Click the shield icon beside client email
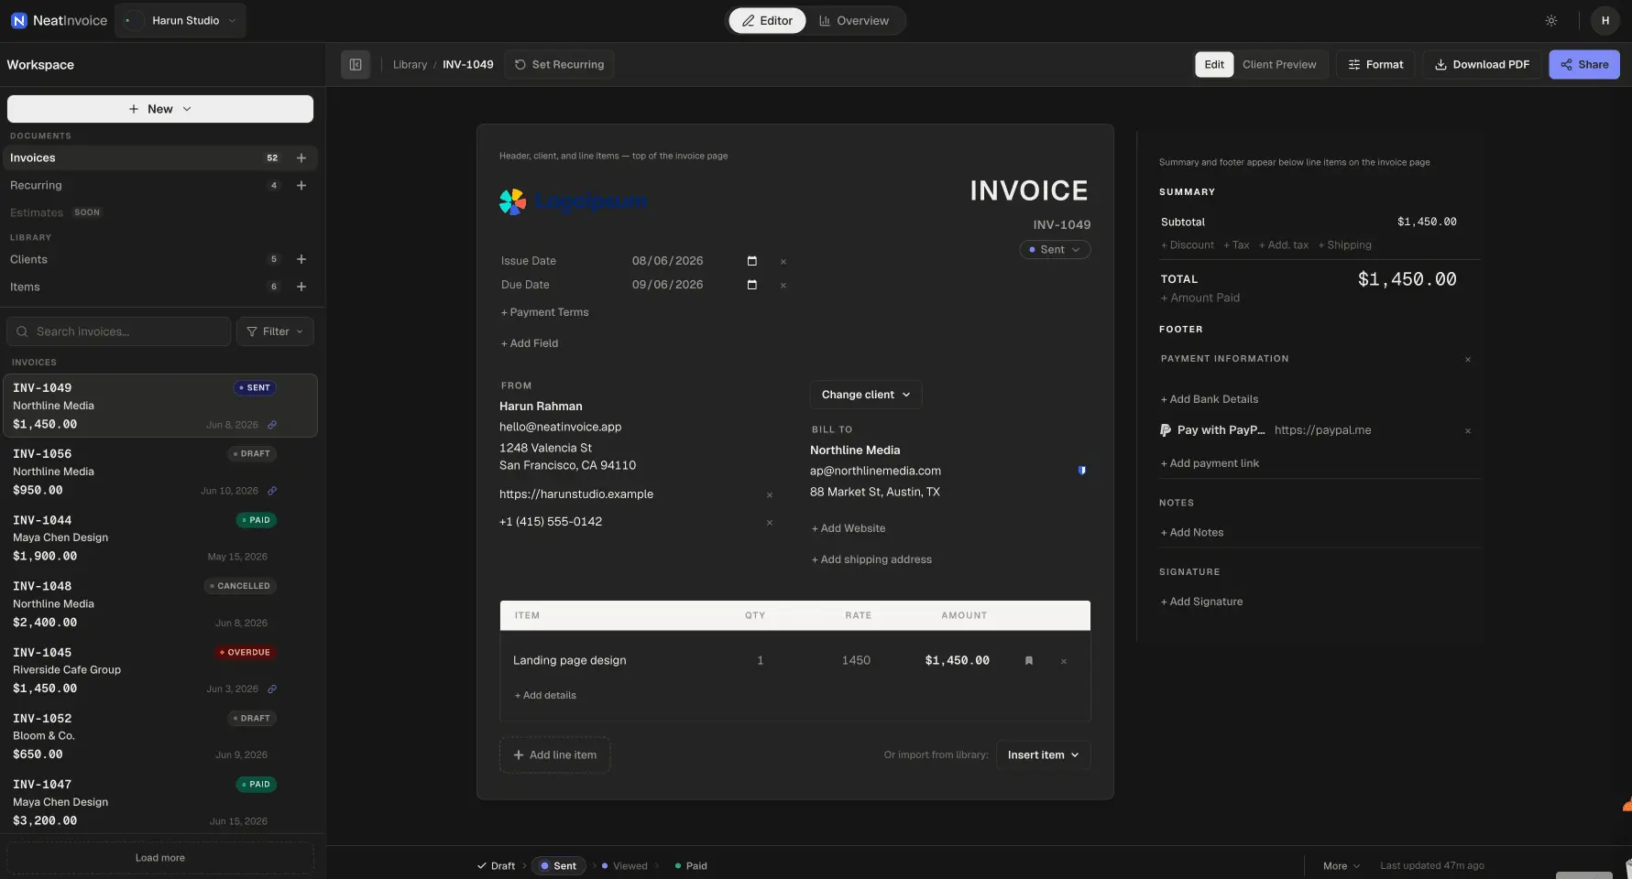 (x=1082, y=471)
